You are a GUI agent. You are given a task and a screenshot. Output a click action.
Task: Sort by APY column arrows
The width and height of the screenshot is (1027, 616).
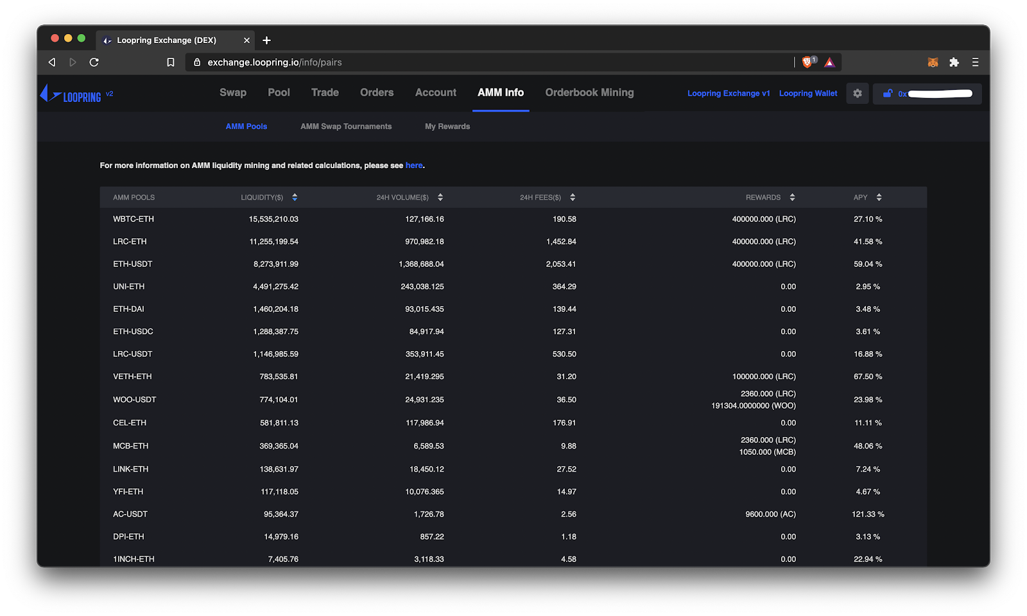[879, 198]
